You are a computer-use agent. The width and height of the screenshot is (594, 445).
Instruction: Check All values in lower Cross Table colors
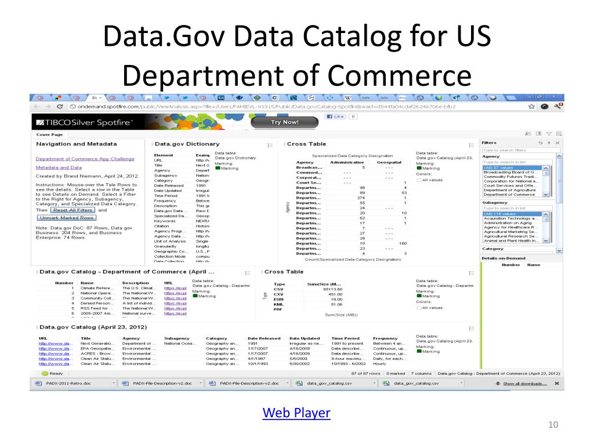pos(419,308)
